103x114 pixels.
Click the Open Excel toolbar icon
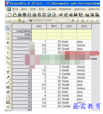click(x=71, y=15)
